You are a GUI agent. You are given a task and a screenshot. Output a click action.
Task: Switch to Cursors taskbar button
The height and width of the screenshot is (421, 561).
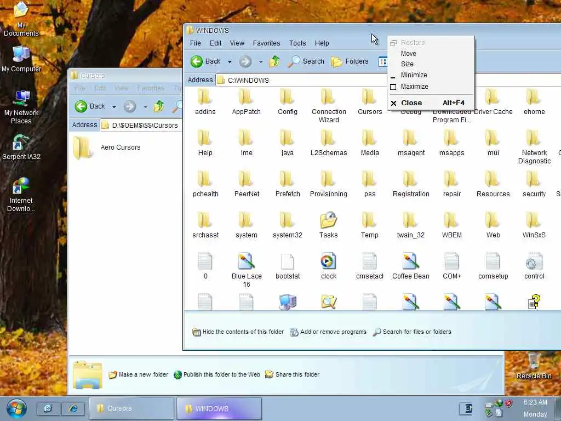point(131,408)
